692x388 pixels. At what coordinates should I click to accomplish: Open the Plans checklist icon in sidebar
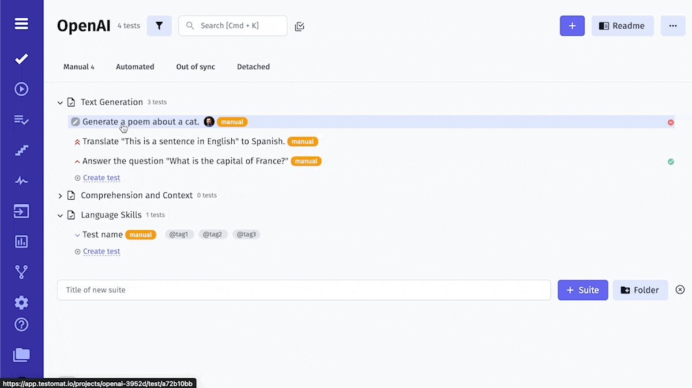21,120
